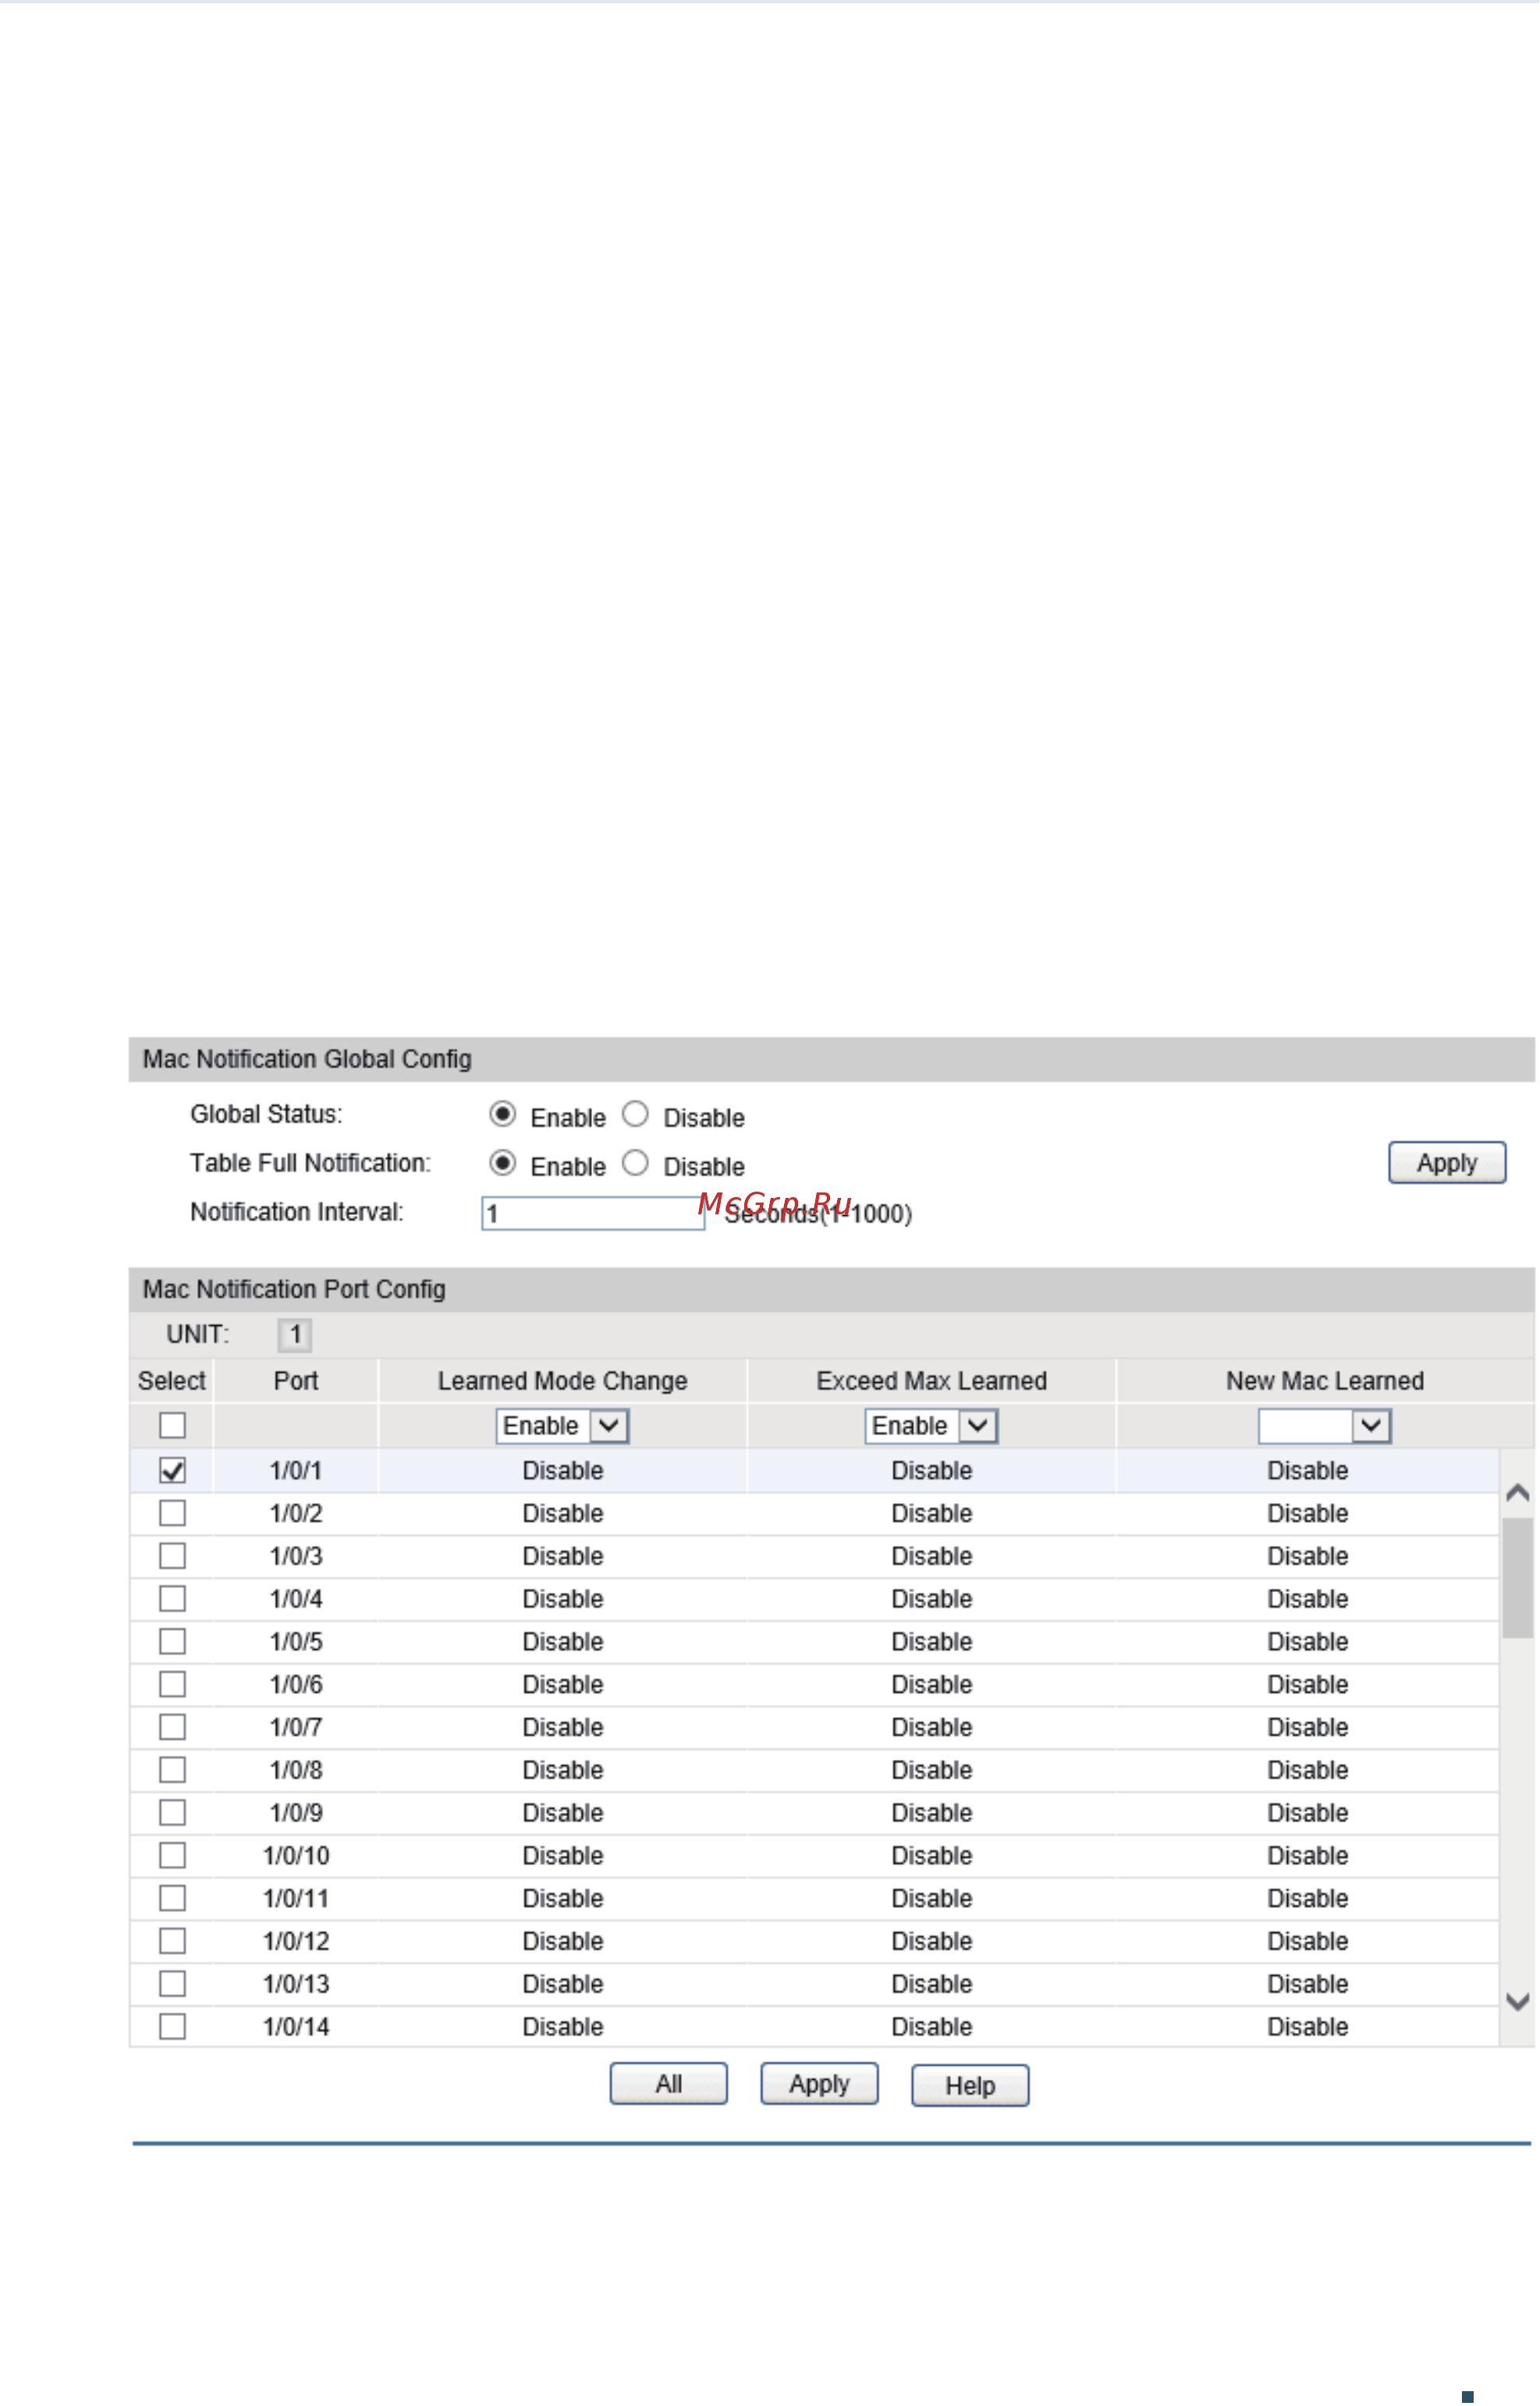Select Disable for Global Status
The width and height of the screenshot is (1540, 2406).
635,1114
